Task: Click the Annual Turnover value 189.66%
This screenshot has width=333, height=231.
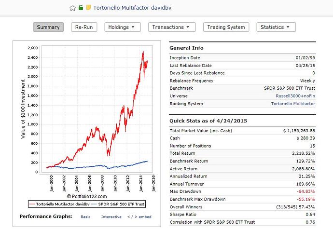Action: click(305, 184)
